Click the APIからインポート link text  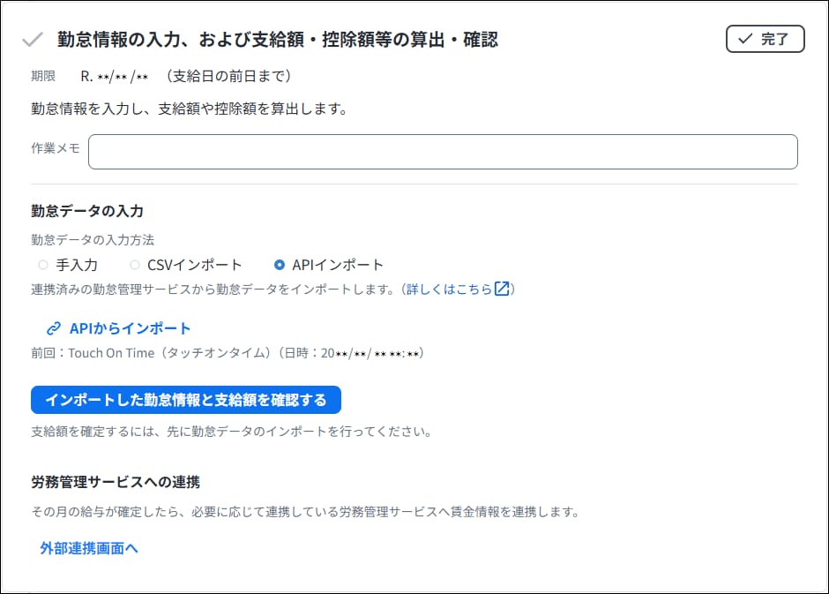point(130,328)
